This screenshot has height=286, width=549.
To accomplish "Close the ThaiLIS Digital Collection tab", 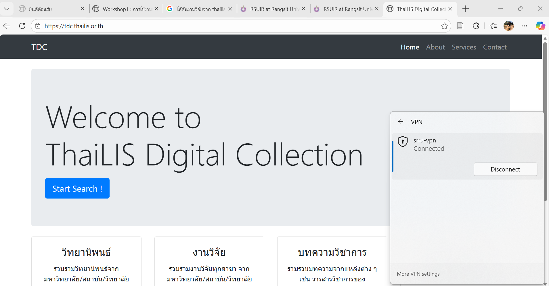I will [450, 9].
